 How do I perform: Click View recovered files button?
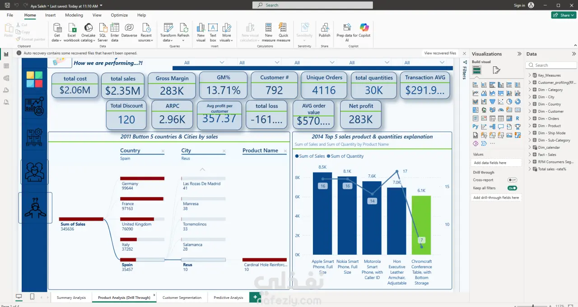[440, 53]
